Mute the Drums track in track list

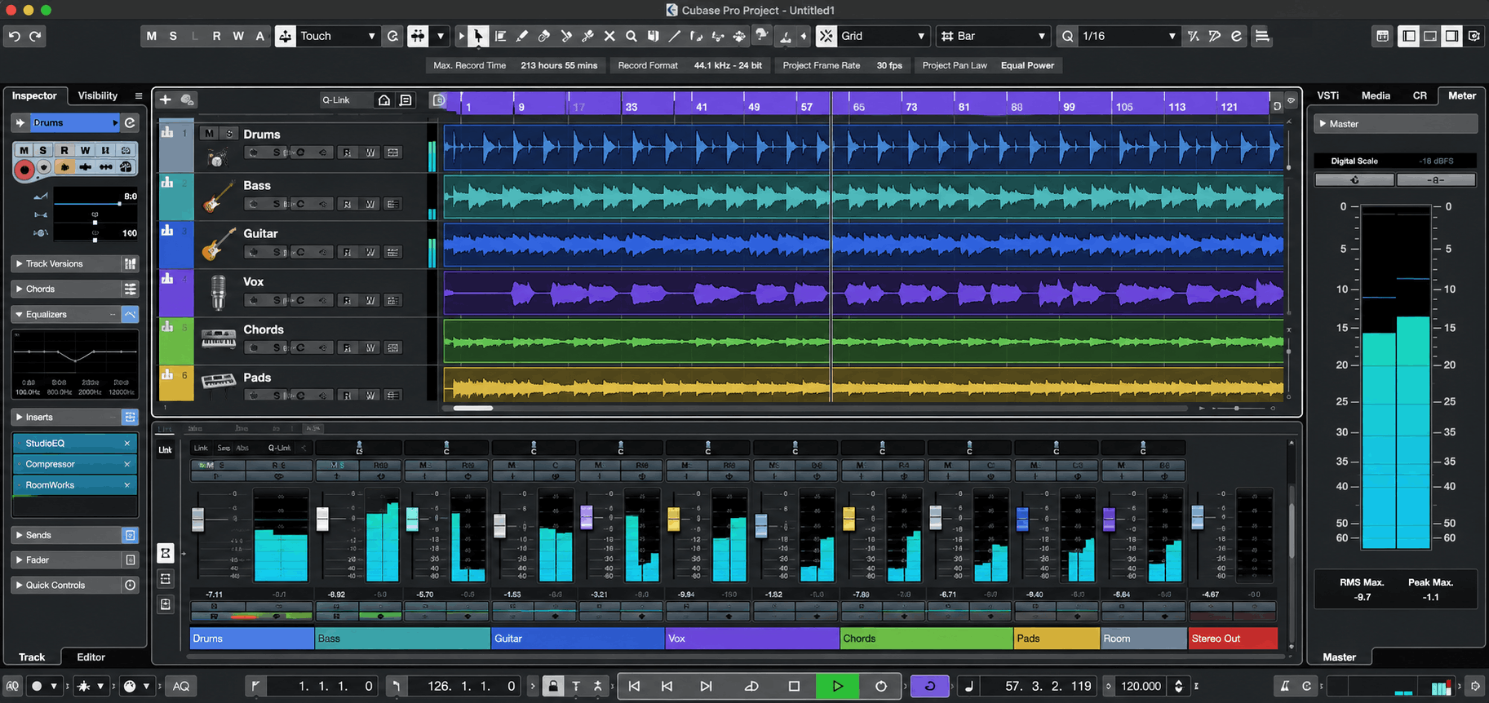(x=210, y=134)
